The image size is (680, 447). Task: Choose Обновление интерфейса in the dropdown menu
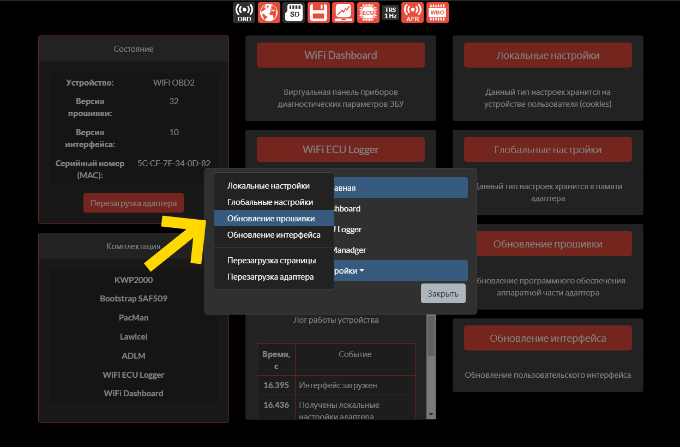[x=274, y=235]
